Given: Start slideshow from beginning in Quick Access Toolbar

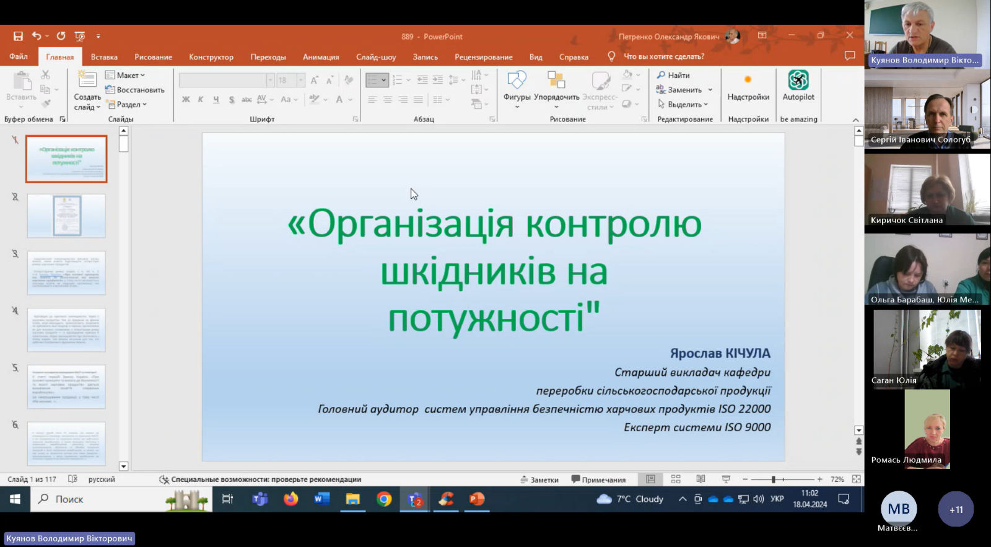Looking at the screenshot, I should coord(80,37).
